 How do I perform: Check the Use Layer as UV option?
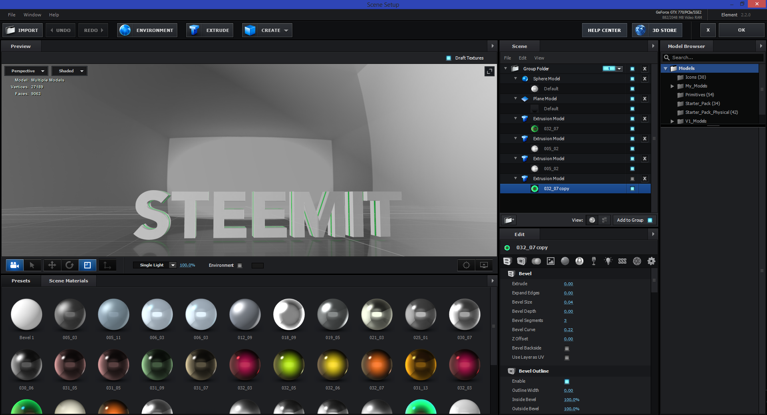(x=567, y=357)
